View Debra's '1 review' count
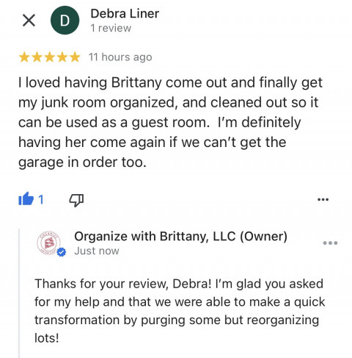The width and height of the screenshot is (352, 358). point(111,28)
